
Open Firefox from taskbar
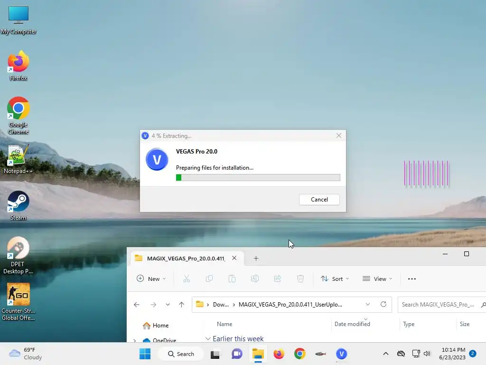[279, 354]
